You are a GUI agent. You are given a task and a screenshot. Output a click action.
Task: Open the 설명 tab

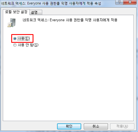pyautogui.click(x=36, y=12)
